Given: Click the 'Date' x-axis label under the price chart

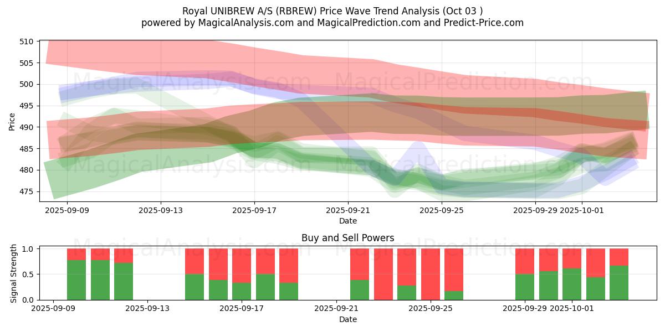Looking at the screenshot, I should tap(347, 221).
